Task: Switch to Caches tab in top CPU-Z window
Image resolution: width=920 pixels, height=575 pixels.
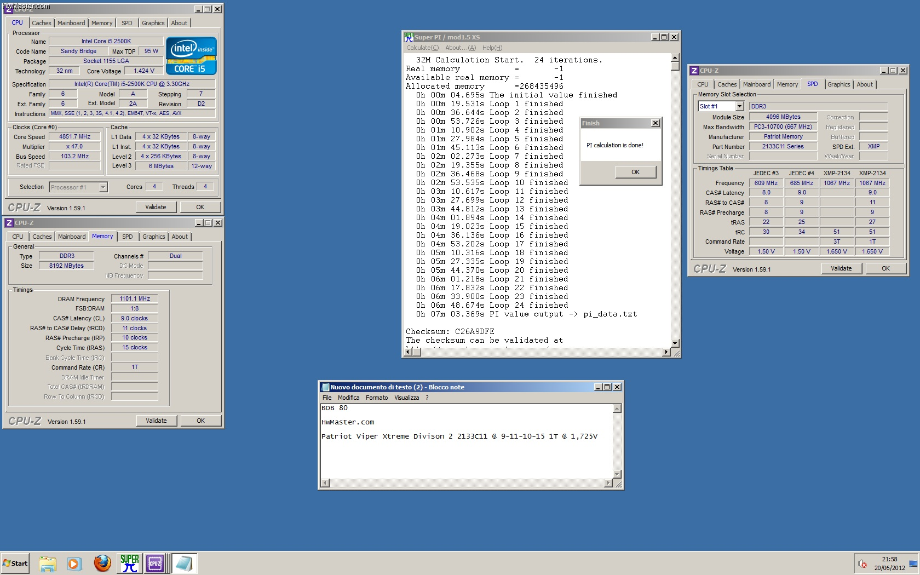Action: 42,23
